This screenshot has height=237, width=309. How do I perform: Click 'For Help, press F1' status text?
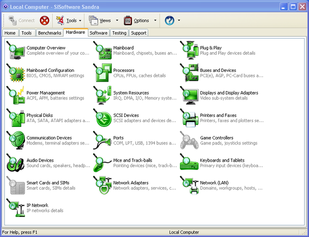(20, 232)
